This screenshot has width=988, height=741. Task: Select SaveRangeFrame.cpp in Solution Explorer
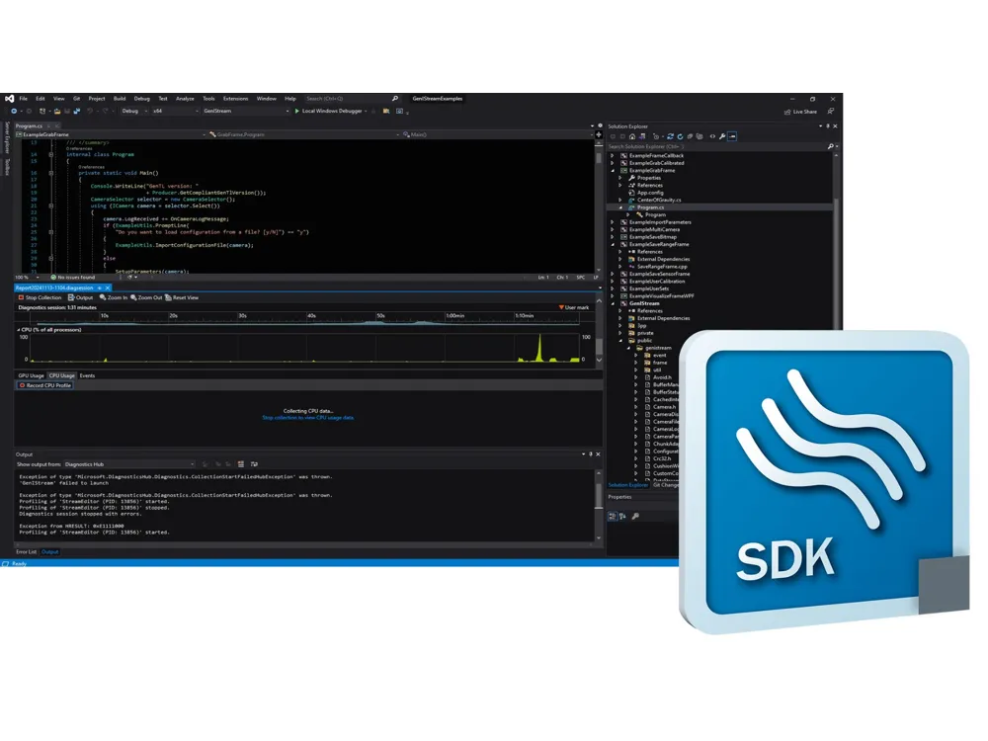point(662,267)
